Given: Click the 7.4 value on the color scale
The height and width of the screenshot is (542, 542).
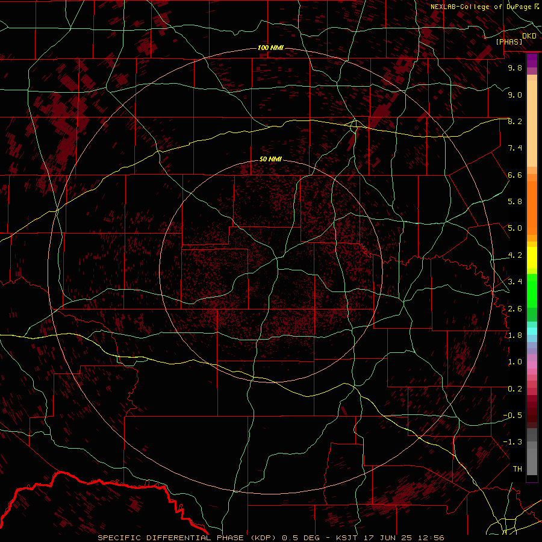Looking at the screenshot, I should coord(515,148).
